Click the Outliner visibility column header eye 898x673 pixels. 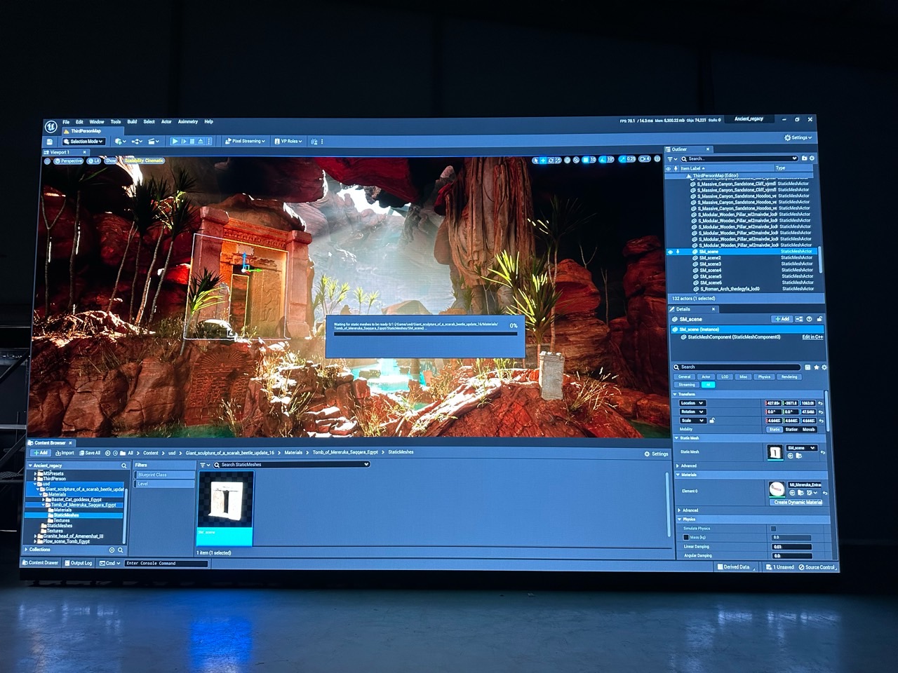point(669,168)
